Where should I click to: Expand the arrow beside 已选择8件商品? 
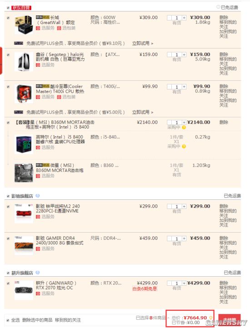pos(168,318)
